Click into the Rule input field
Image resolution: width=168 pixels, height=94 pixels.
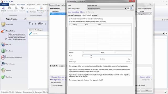click(x=107, y=56)
